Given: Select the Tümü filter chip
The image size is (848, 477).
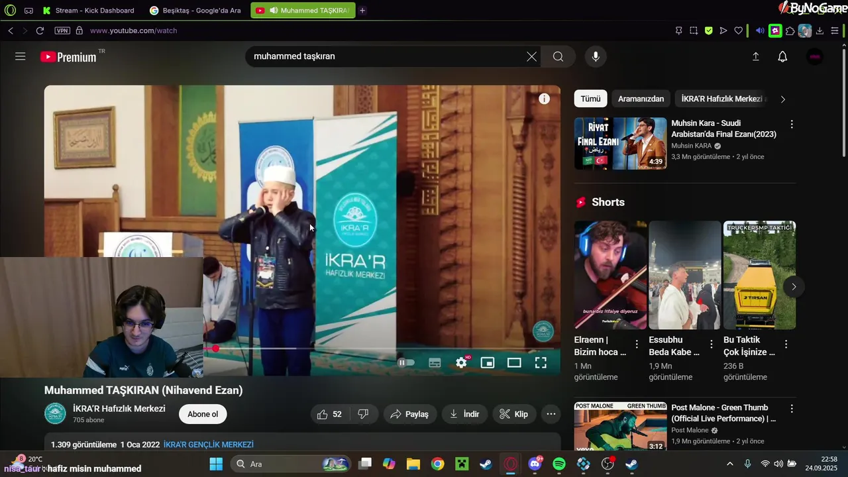Looking at the screenshot, I should pyautogui.click(x=590, y=99).
